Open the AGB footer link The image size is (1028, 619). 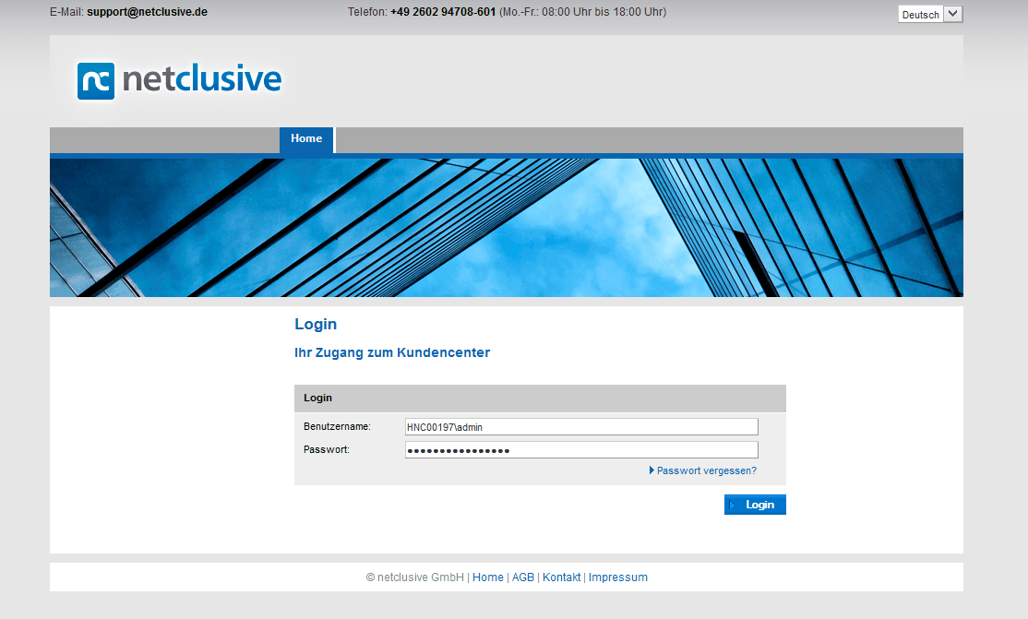(x=523, y=577)
